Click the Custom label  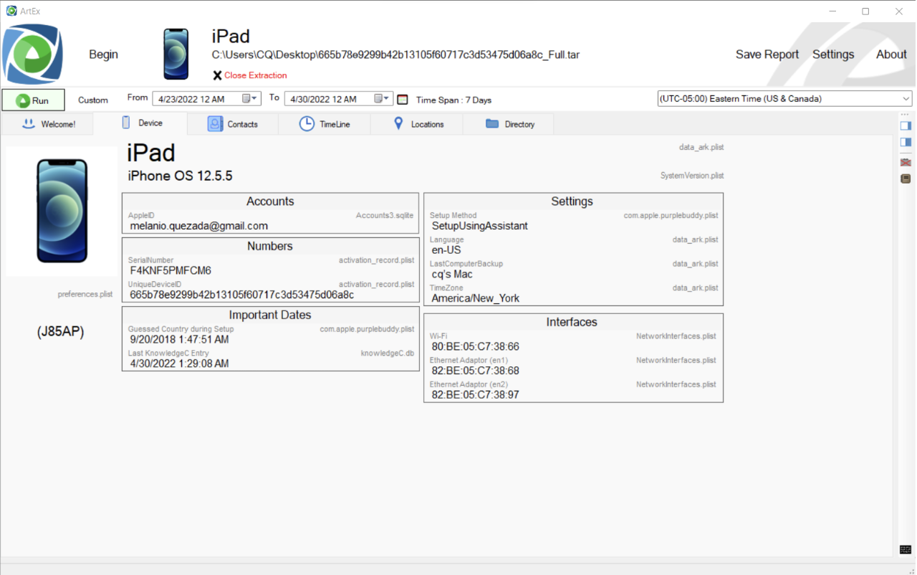click(93, 100)
